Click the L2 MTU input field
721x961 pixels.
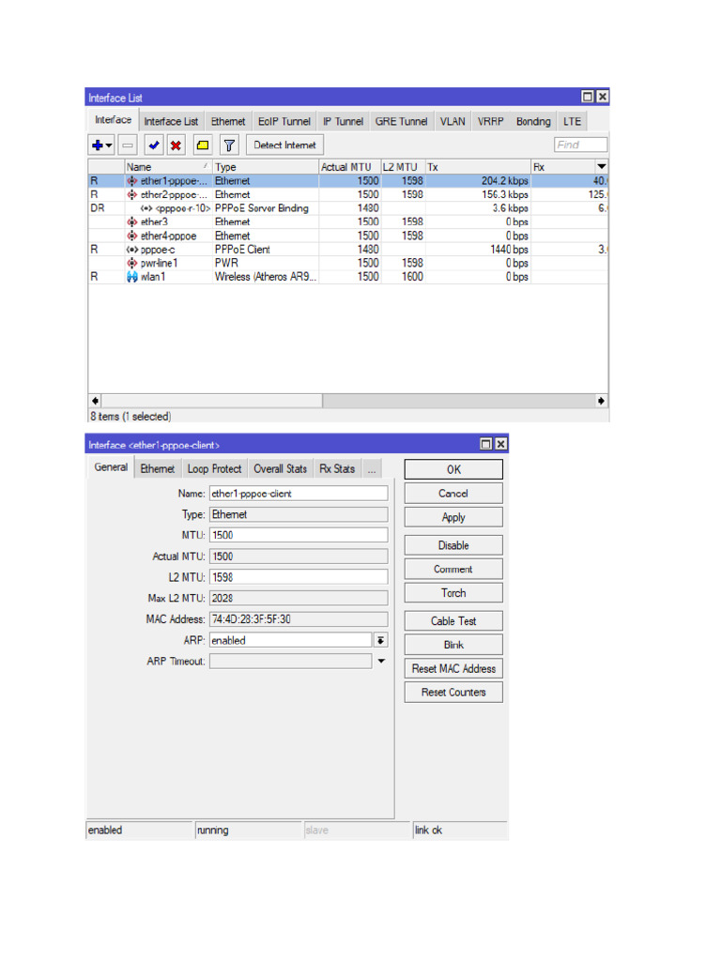[x=298, y=577]
